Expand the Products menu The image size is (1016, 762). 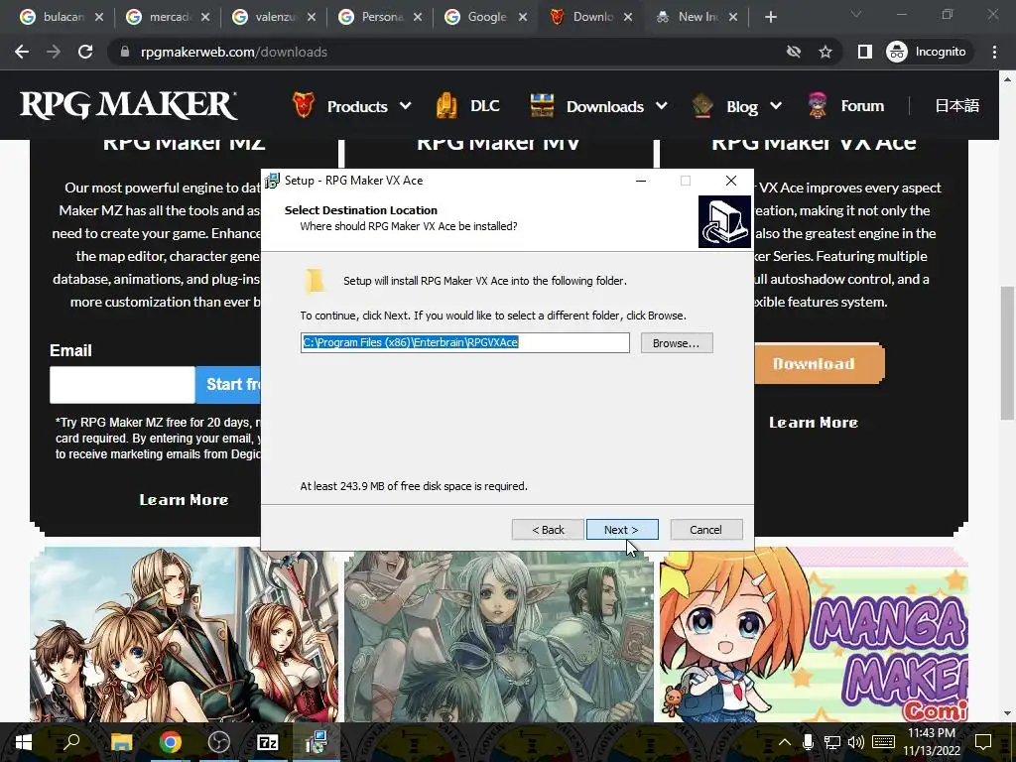pyautogui.click(x=405, y=105)
